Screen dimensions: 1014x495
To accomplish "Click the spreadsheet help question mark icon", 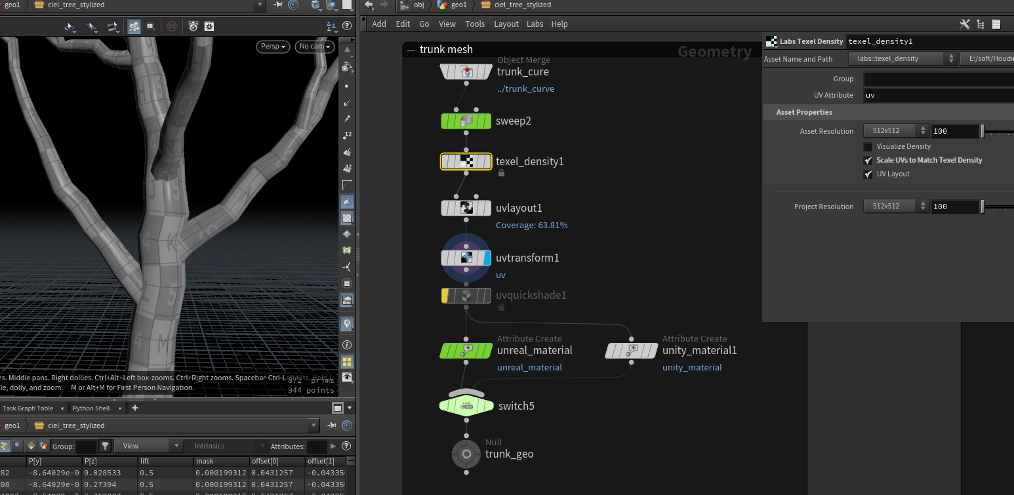I will coord(346,446).
